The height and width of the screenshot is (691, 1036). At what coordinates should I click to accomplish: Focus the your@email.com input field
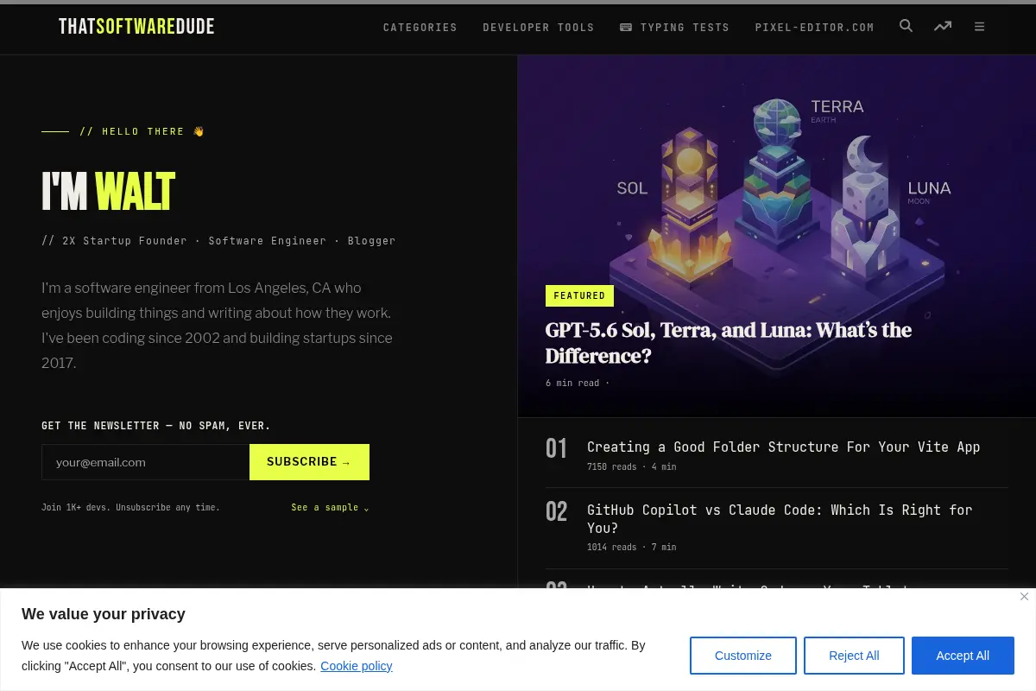pos(146,462)
